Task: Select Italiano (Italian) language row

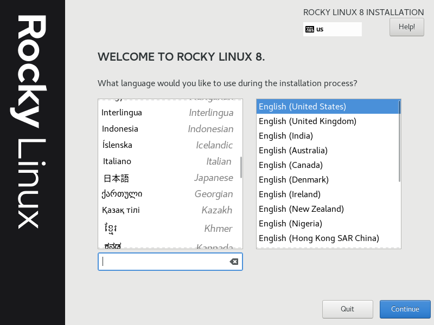Action: [170, 161]
